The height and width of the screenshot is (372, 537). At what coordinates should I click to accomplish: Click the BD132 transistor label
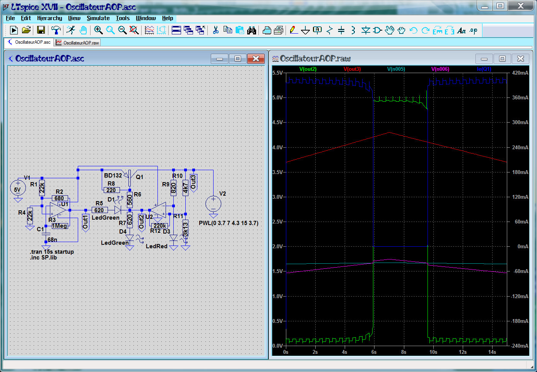click(x=113, y=176)
